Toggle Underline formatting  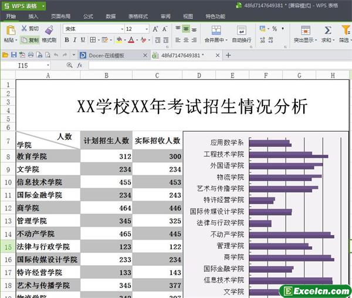(84, 40)
